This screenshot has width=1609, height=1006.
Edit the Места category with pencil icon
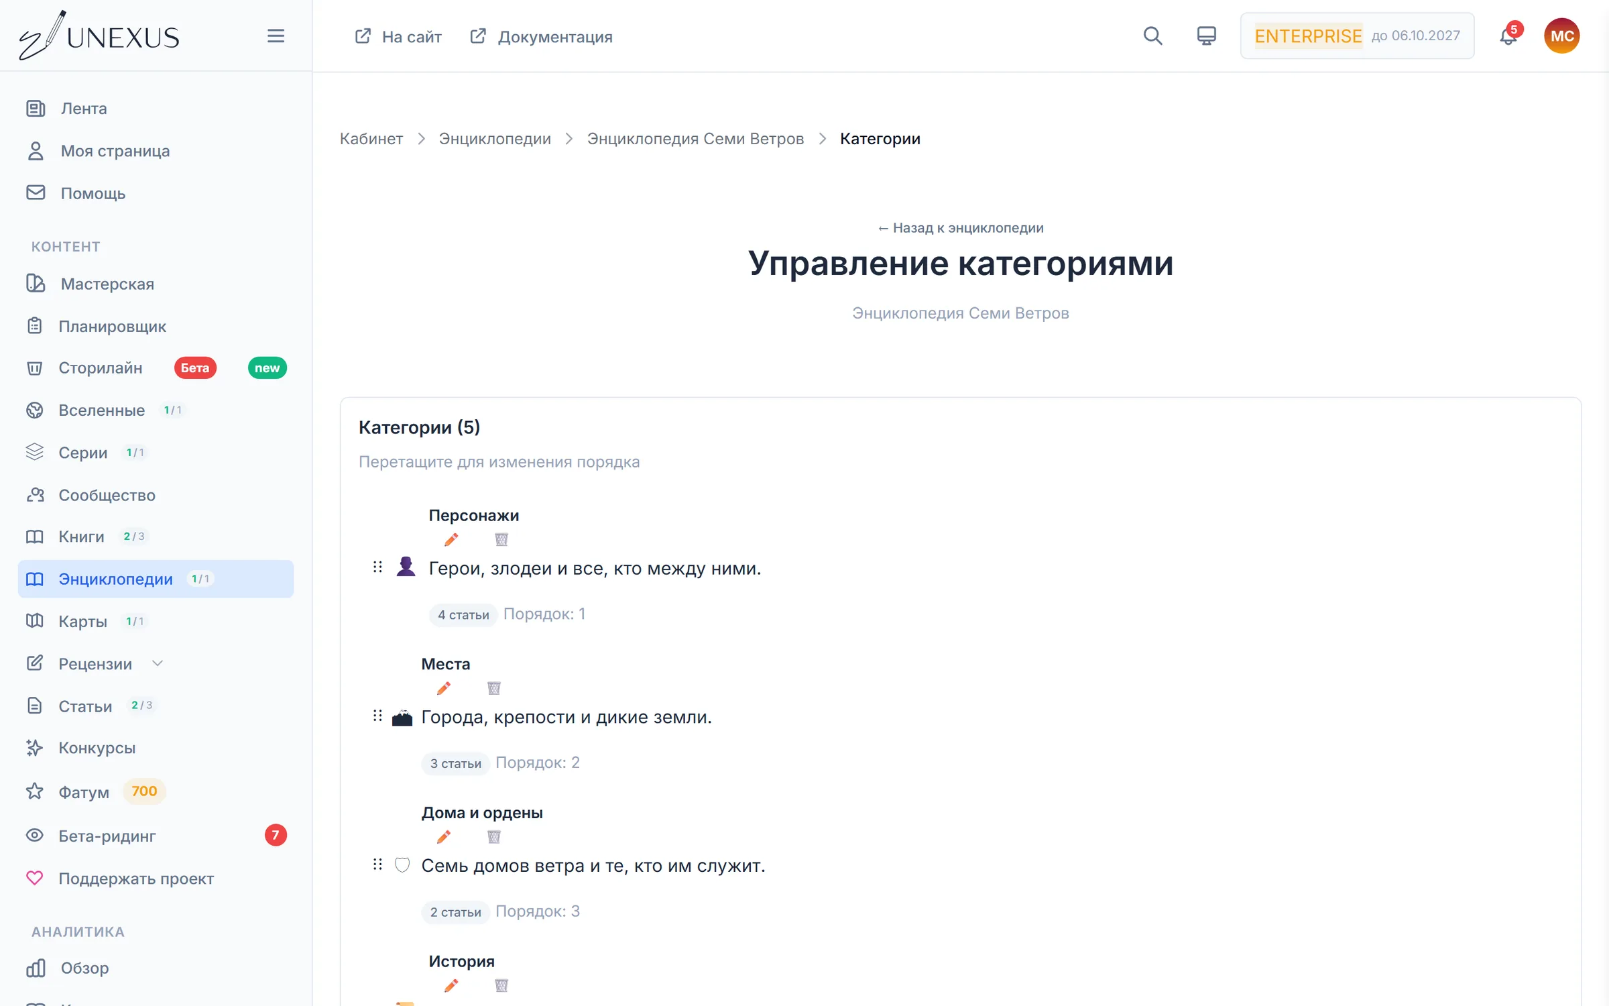pyautogui.click(x=443, y=688)
